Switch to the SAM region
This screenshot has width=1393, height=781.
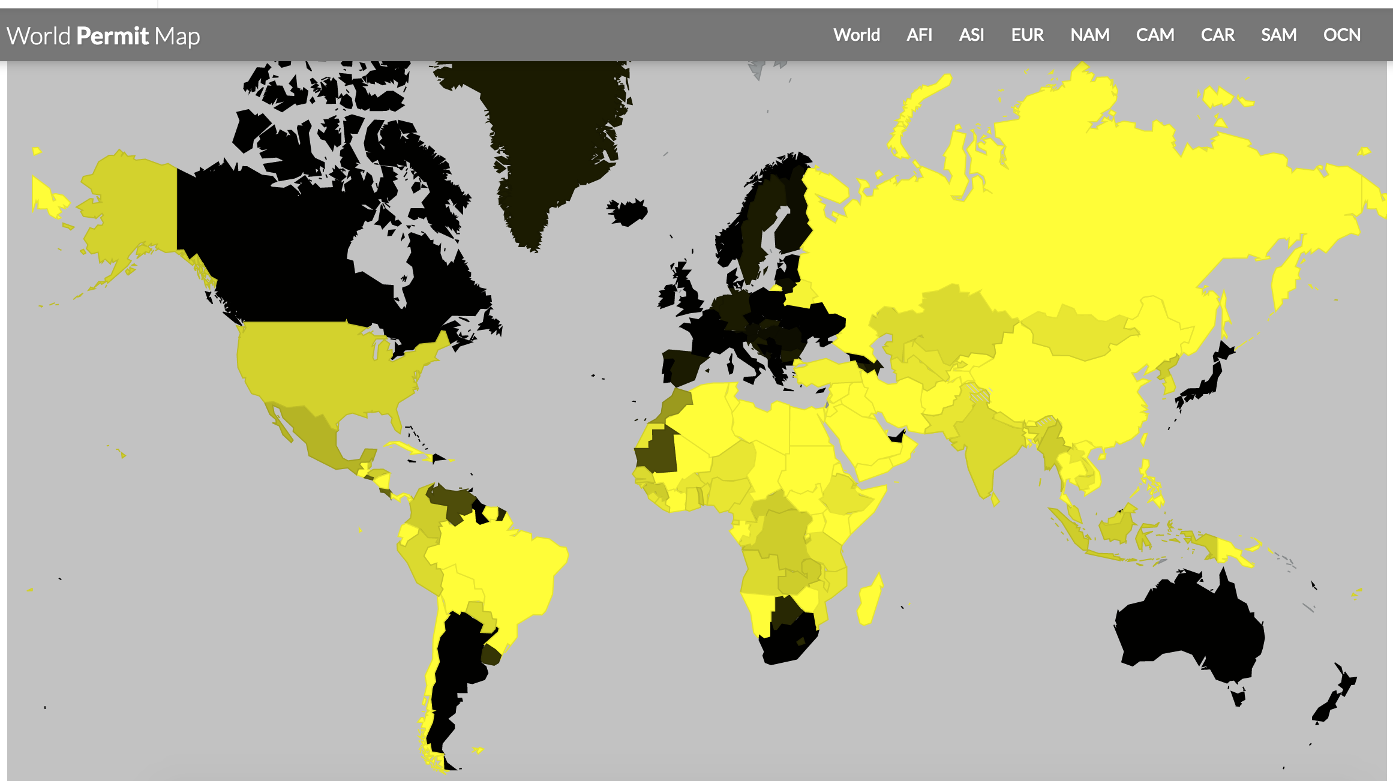point(1278,35)
